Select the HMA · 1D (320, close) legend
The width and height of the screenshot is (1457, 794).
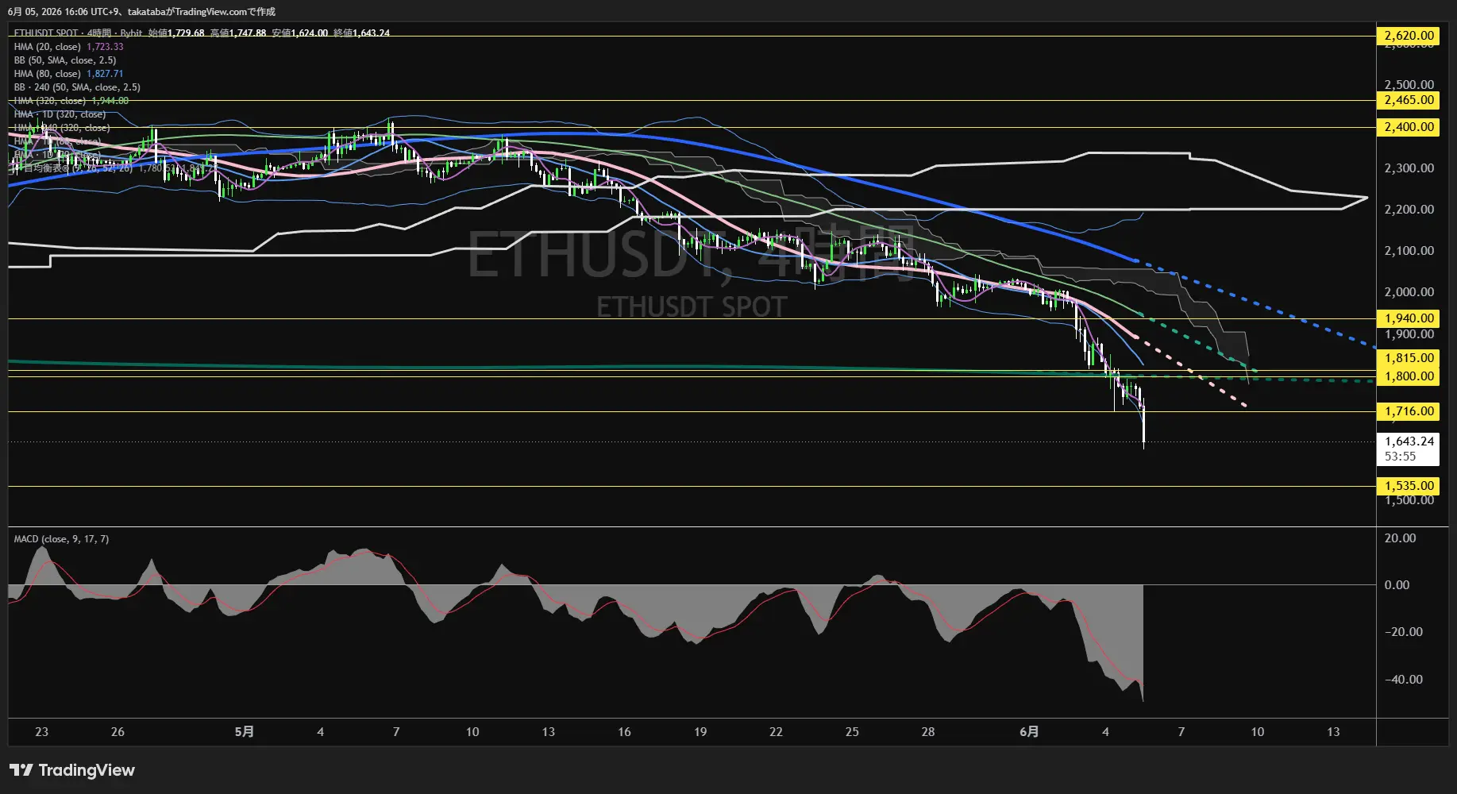click(x=60, y=114)
